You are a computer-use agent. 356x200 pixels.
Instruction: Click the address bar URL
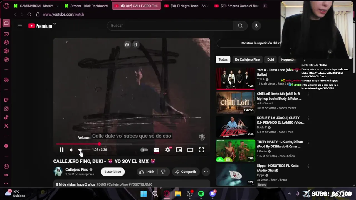pyautogui.click(x=63, y=14)
